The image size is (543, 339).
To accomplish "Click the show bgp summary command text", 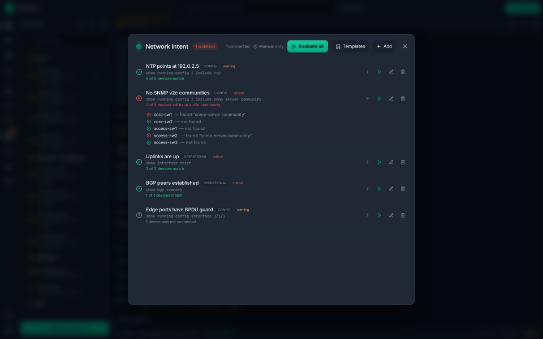I will (x=164, y=190).
